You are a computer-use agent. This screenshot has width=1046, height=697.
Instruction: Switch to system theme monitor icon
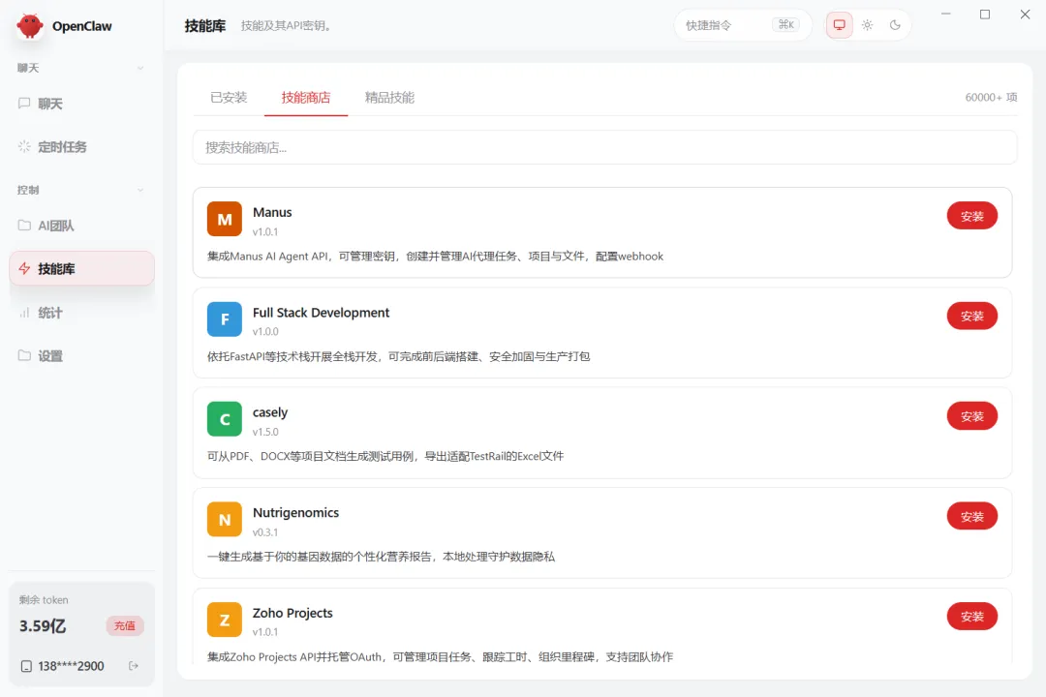tap(839, 25)
